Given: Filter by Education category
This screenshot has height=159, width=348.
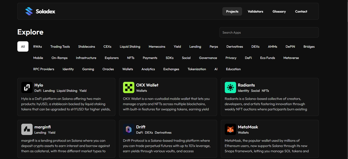Looking at the screenshot, I should (x=233, y=69).
